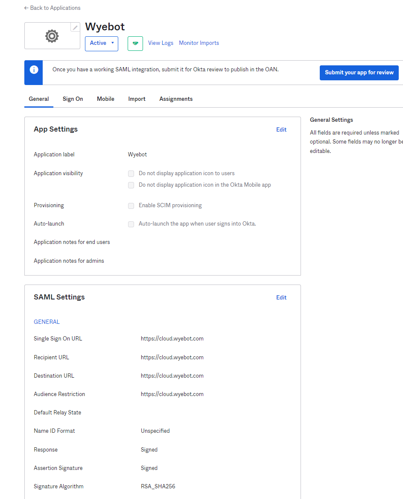This screenshot has height=499, width=403.
Task: Click the Application notes for admins label
Action: tap(69, 261)
